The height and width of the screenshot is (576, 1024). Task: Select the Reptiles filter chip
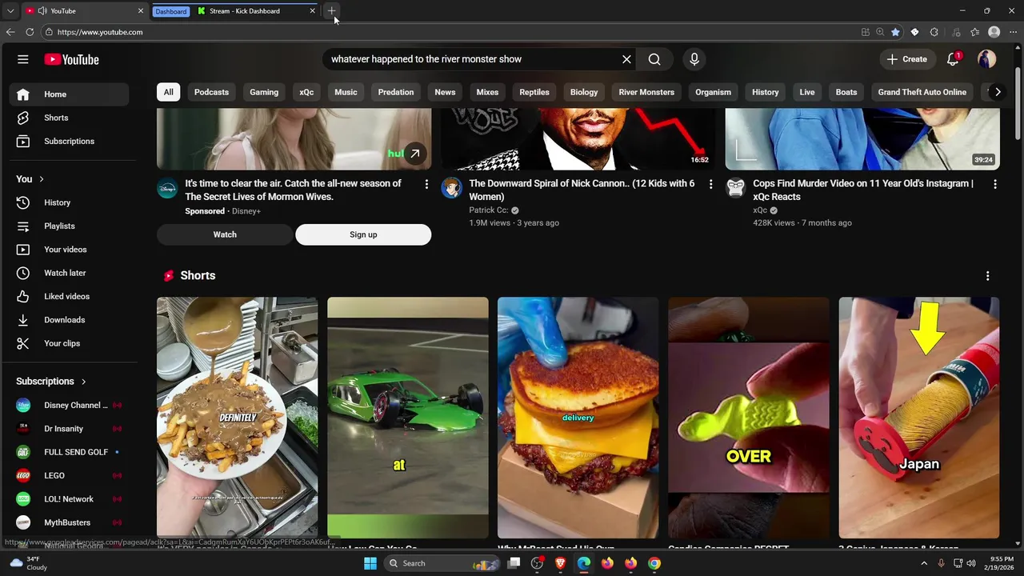[534, 92]
